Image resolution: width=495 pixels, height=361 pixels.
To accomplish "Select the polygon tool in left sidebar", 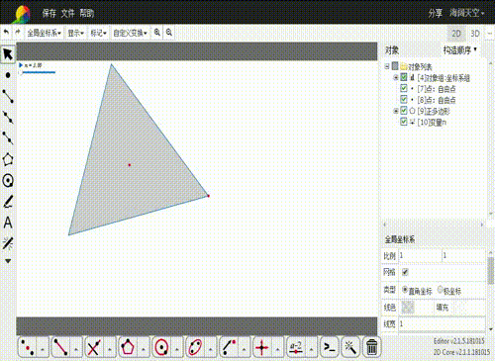I will coord(8,159).
